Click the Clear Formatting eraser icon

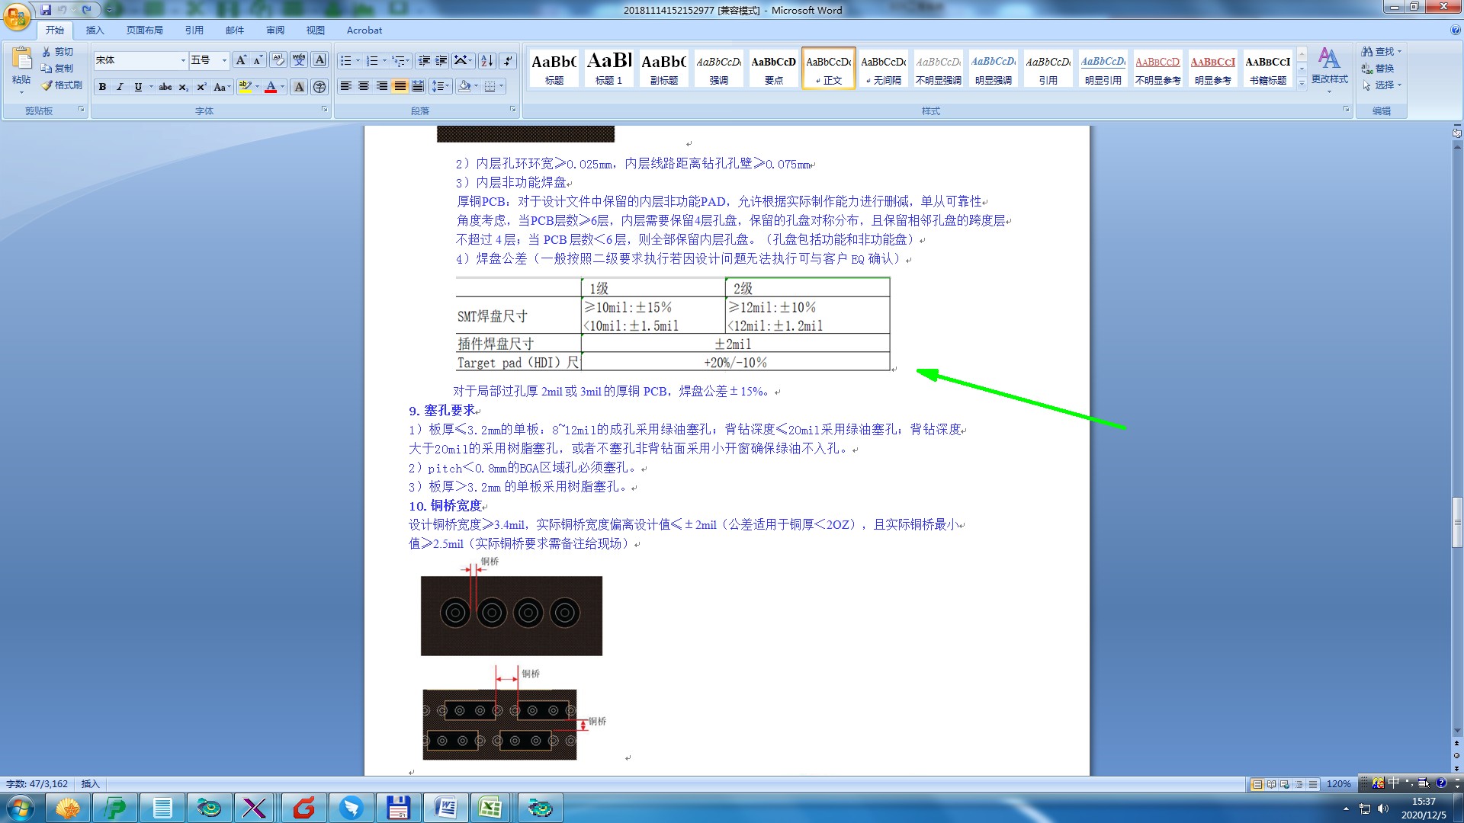coord(278,60)
